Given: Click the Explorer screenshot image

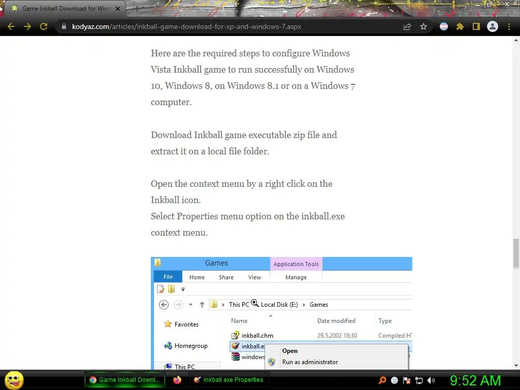Looking at the screenshot, I should [281, 313].
